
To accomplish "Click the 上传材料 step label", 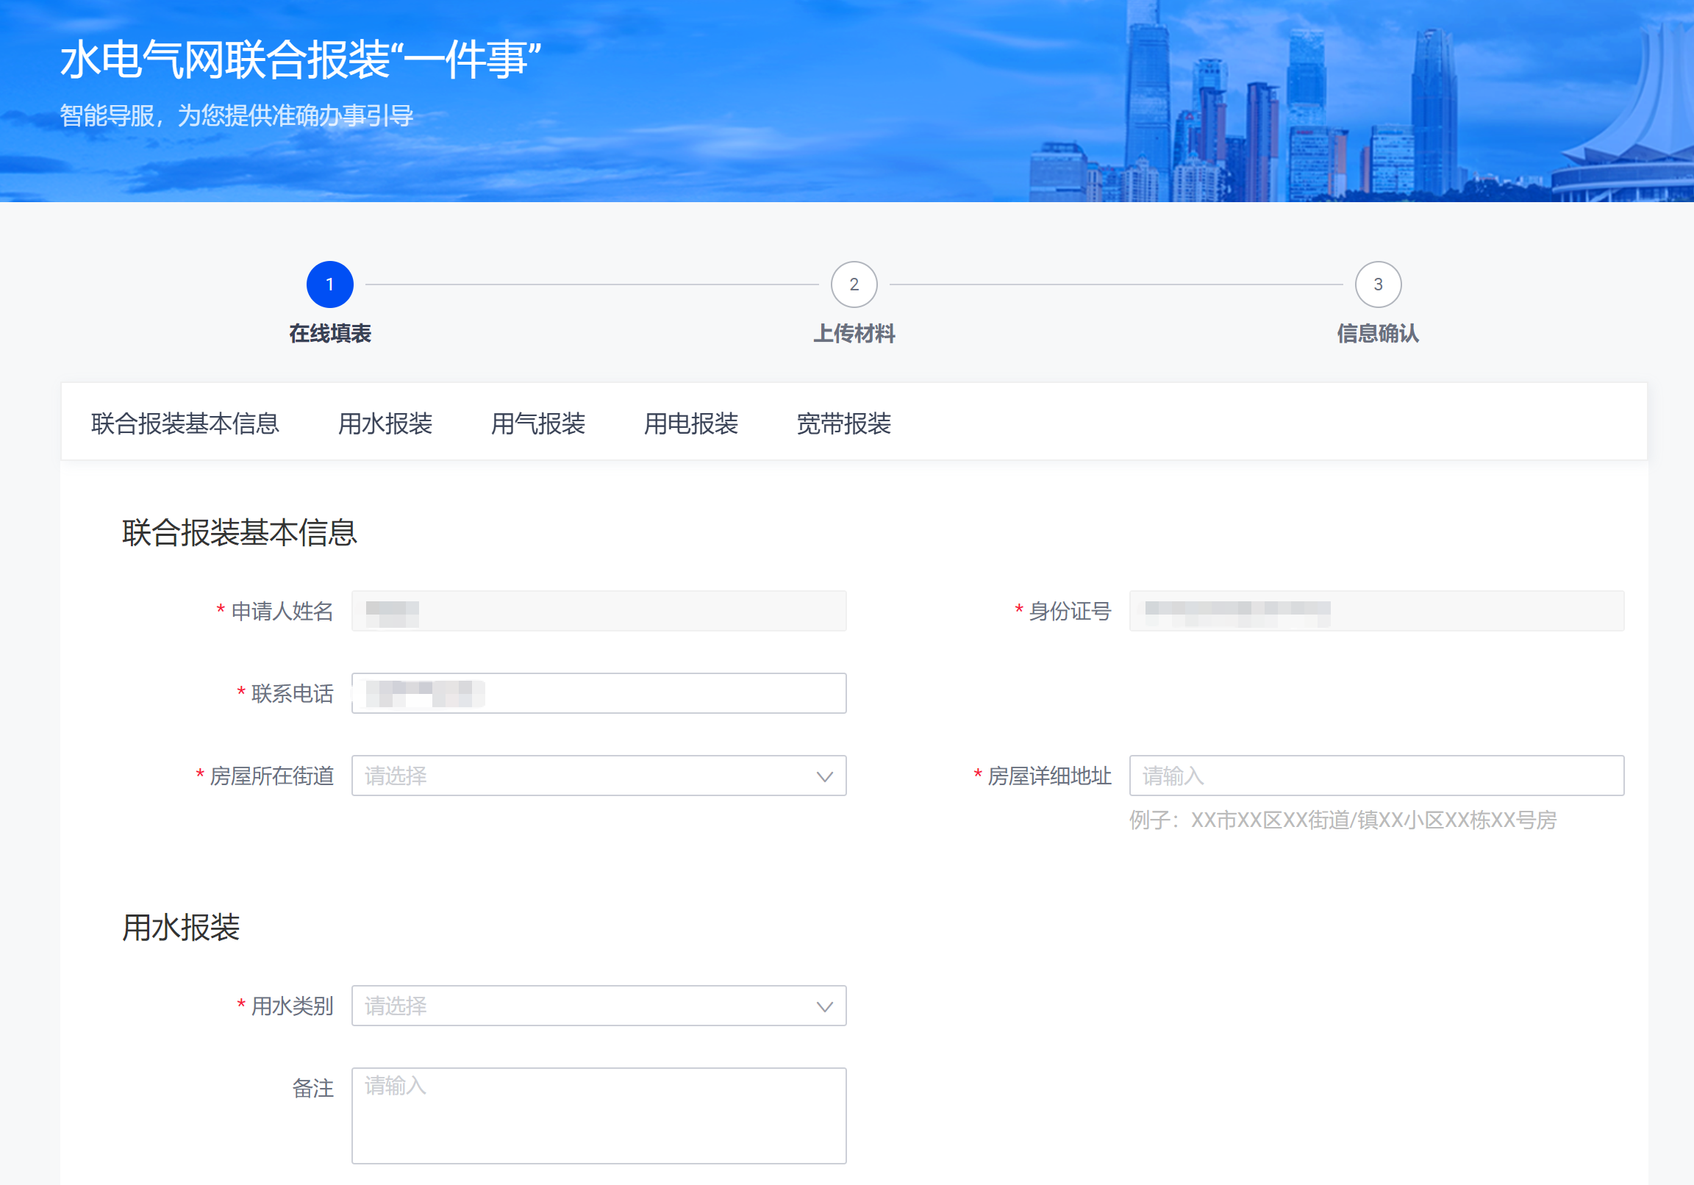I will (854, 334).
